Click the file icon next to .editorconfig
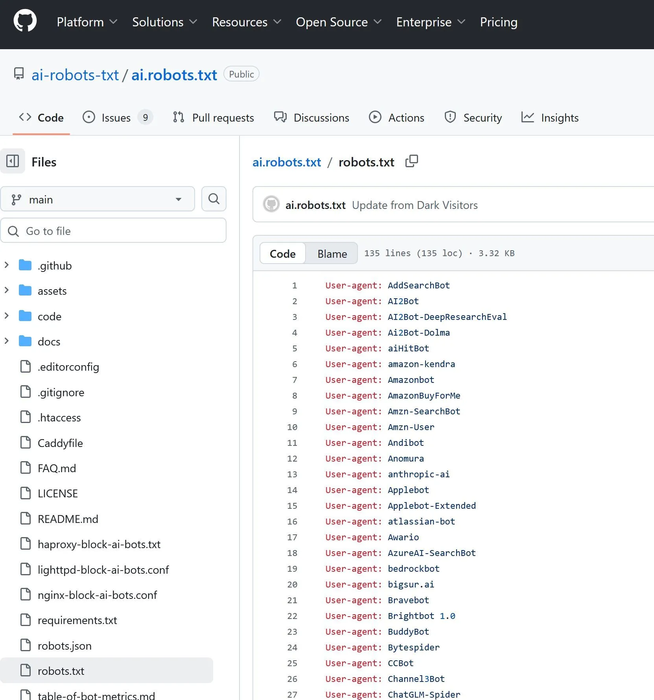The height and width of the screenshot is (700, 654). pos(26,366)
